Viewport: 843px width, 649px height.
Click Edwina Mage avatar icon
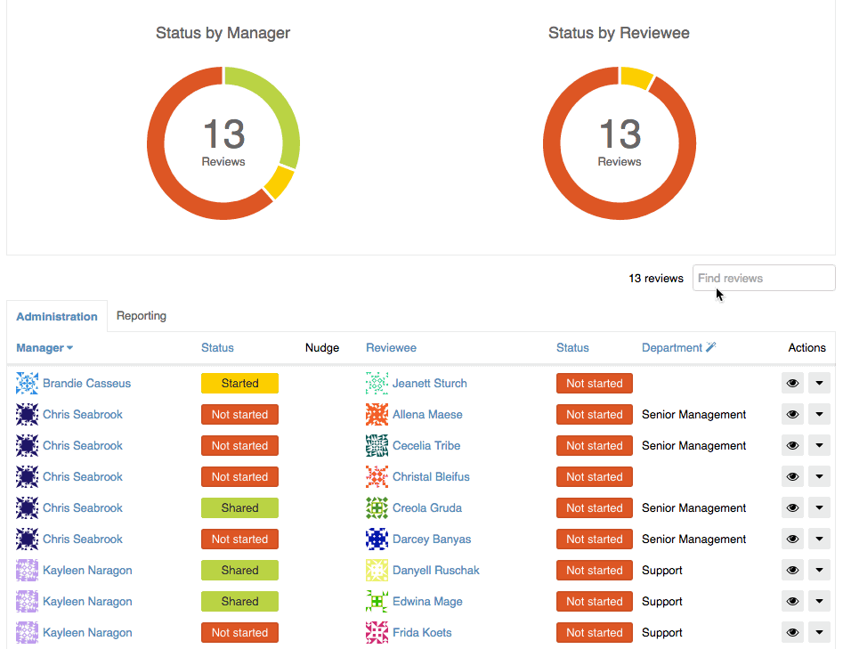[x=377, y=602]
